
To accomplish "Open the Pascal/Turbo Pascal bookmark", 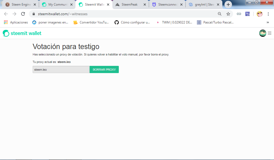I will tap(215, 22).
